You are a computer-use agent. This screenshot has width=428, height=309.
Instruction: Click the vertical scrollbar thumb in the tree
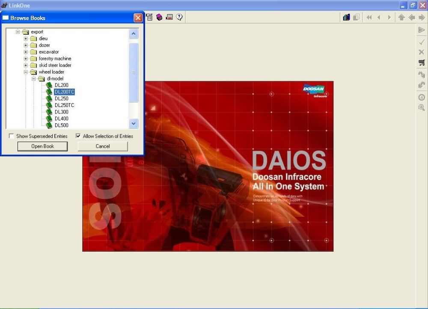point(134,73)
